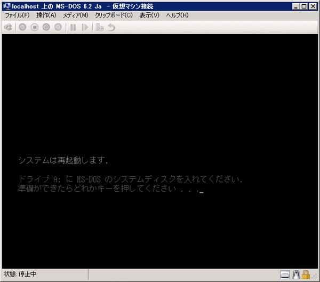Image resolution: width=320 pixels, height=282 pixels.
Task: Click the システムは再起動します text line
Action: click(63, 160)
